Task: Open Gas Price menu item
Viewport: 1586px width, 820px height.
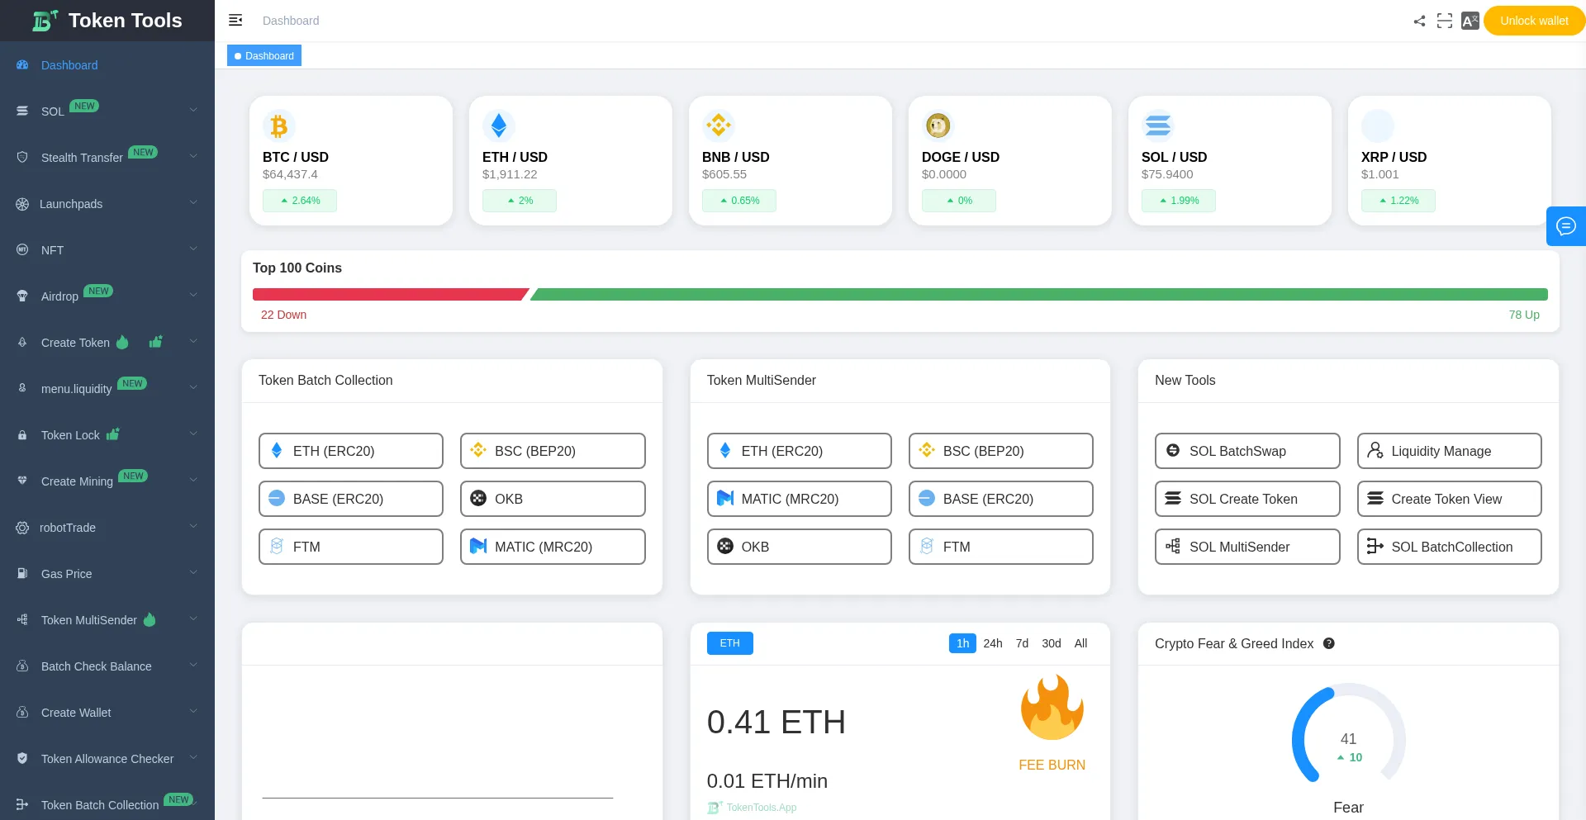Action: [107, 574]
